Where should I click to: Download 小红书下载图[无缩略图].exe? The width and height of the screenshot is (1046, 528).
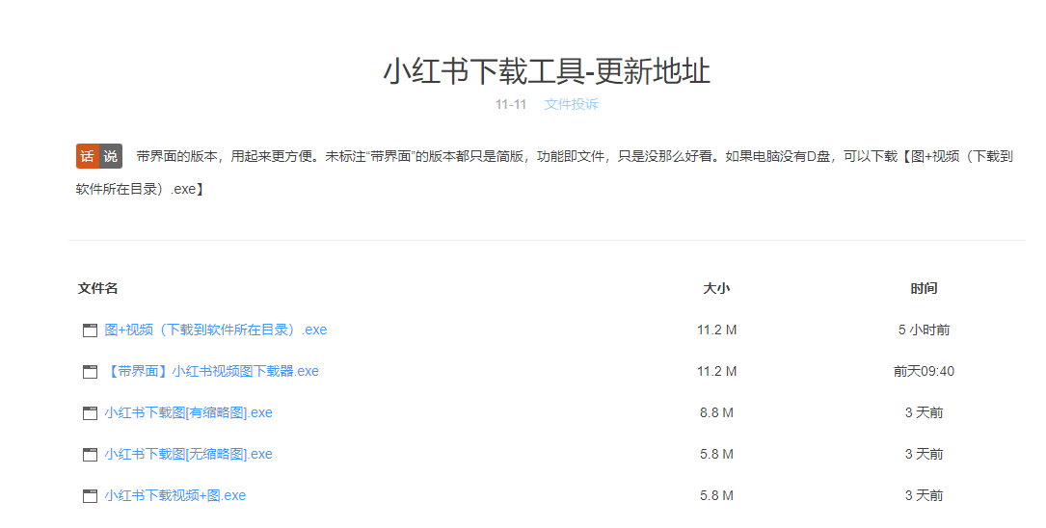point(188,454)
